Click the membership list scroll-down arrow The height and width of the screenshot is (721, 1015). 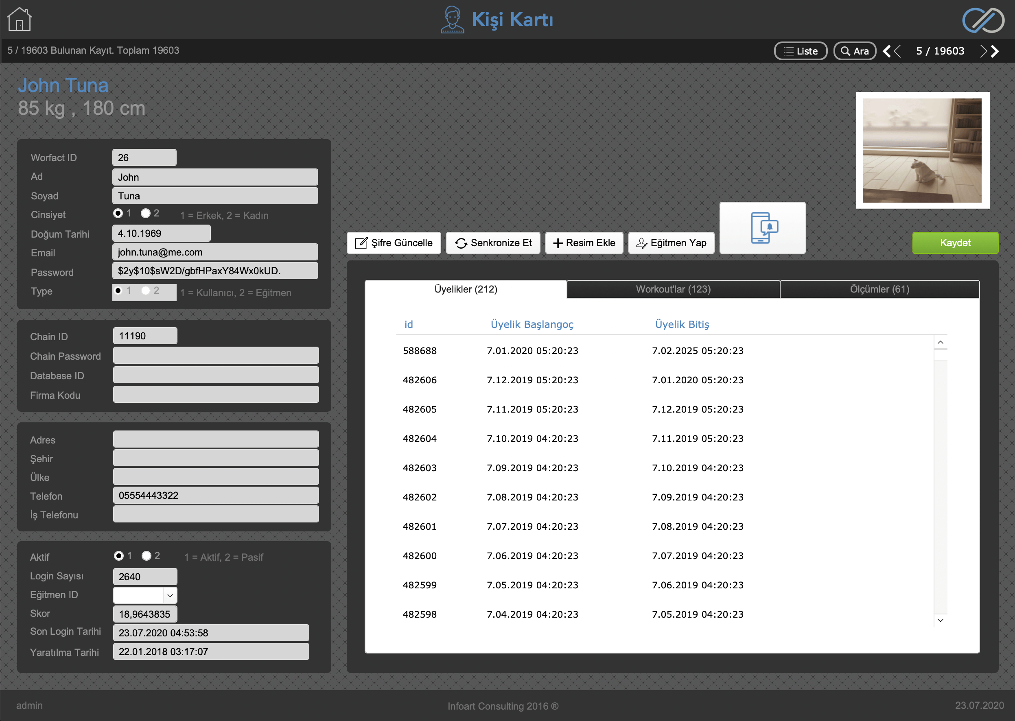(x=941, y=620)
